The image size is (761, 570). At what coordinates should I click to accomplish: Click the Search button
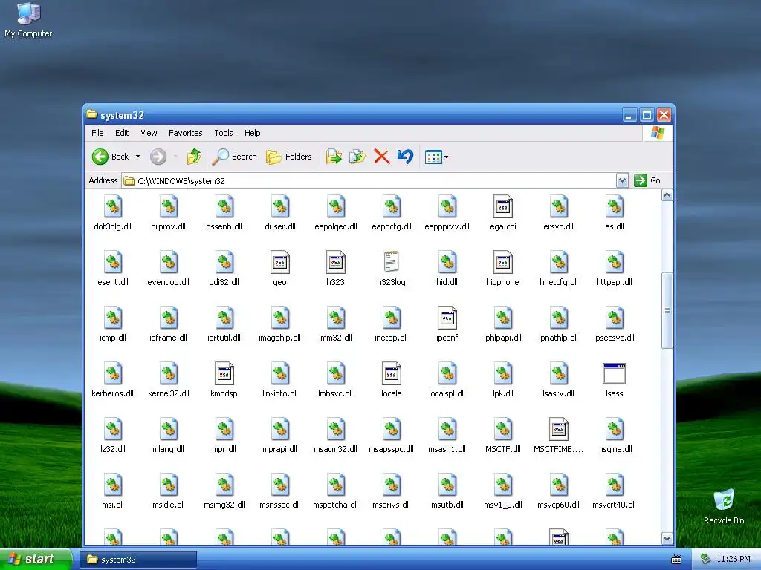click(235, 157)
